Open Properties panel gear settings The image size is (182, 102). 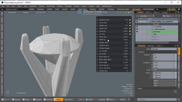(178, 46)
